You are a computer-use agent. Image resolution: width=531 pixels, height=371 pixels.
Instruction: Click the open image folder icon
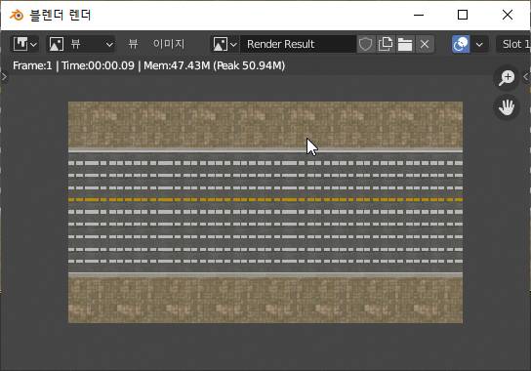pyautogui.click(x=405, y=44)
